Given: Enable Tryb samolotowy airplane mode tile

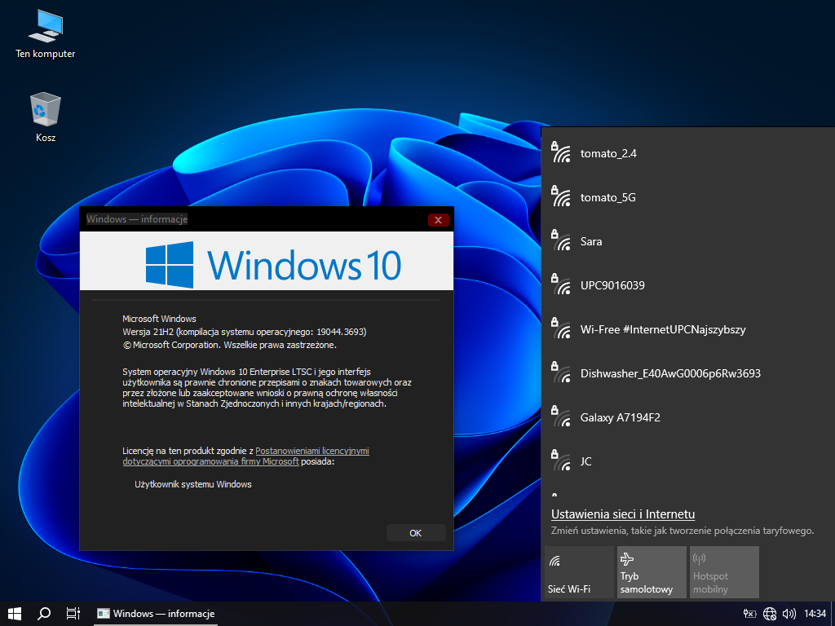Looking at the screenshot, I should [x=651, y=573].
